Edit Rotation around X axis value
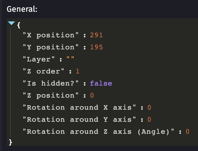The width and height of the screenshot is (198, 151). [149, 107]
